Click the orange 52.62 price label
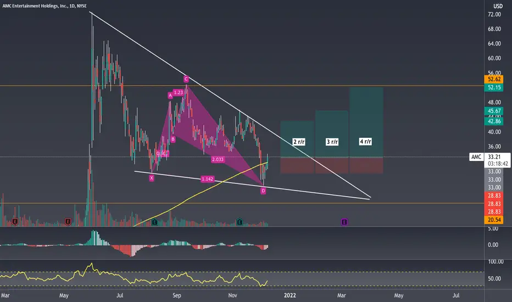 (x=494, y=79)
